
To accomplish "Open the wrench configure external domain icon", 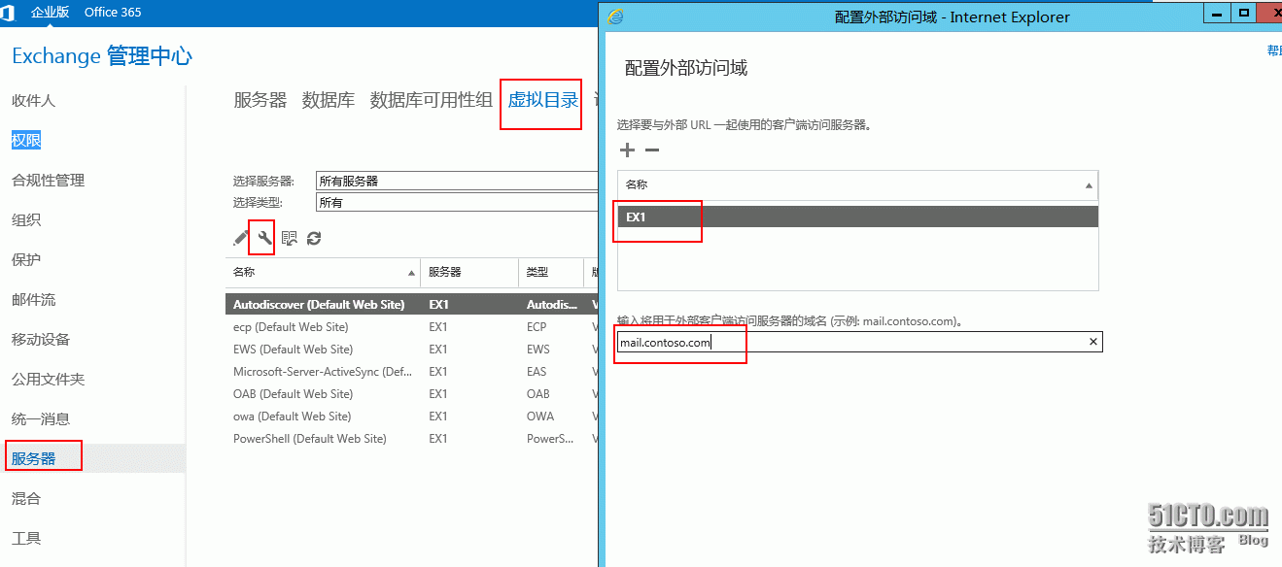I will click(263, 237).
